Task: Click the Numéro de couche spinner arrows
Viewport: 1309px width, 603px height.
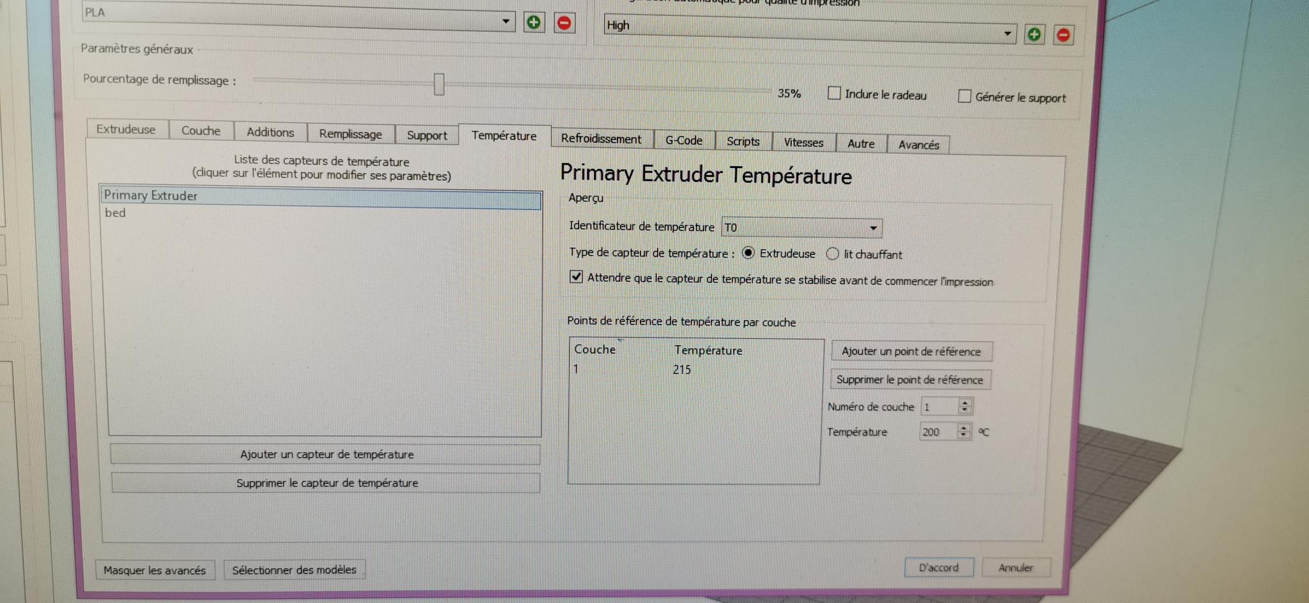Action: (x=965, y=406)
